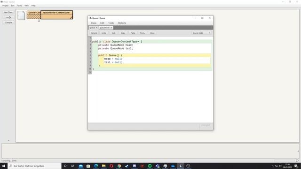Click Compile in the editor toolbar
Viewport: 301px width, 169px height.
coord(94,33)
